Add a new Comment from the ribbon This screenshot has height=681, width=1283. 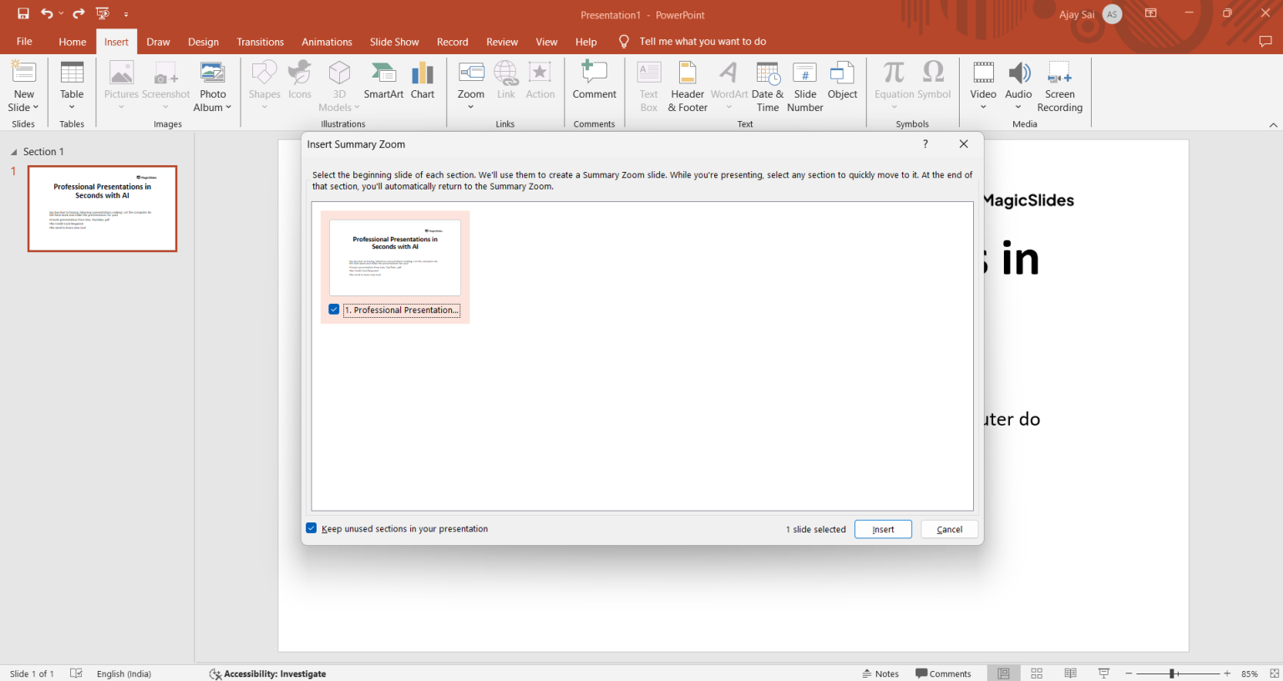595,81
